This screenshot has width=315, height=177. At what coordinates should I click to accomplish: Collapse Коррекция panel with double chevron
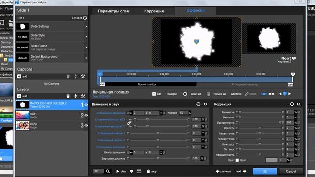(299, 104)
